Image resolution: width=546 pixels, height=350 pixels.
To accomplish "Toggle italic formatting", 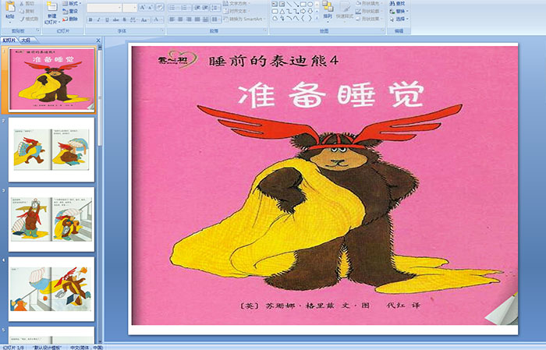I will [98, 19].
